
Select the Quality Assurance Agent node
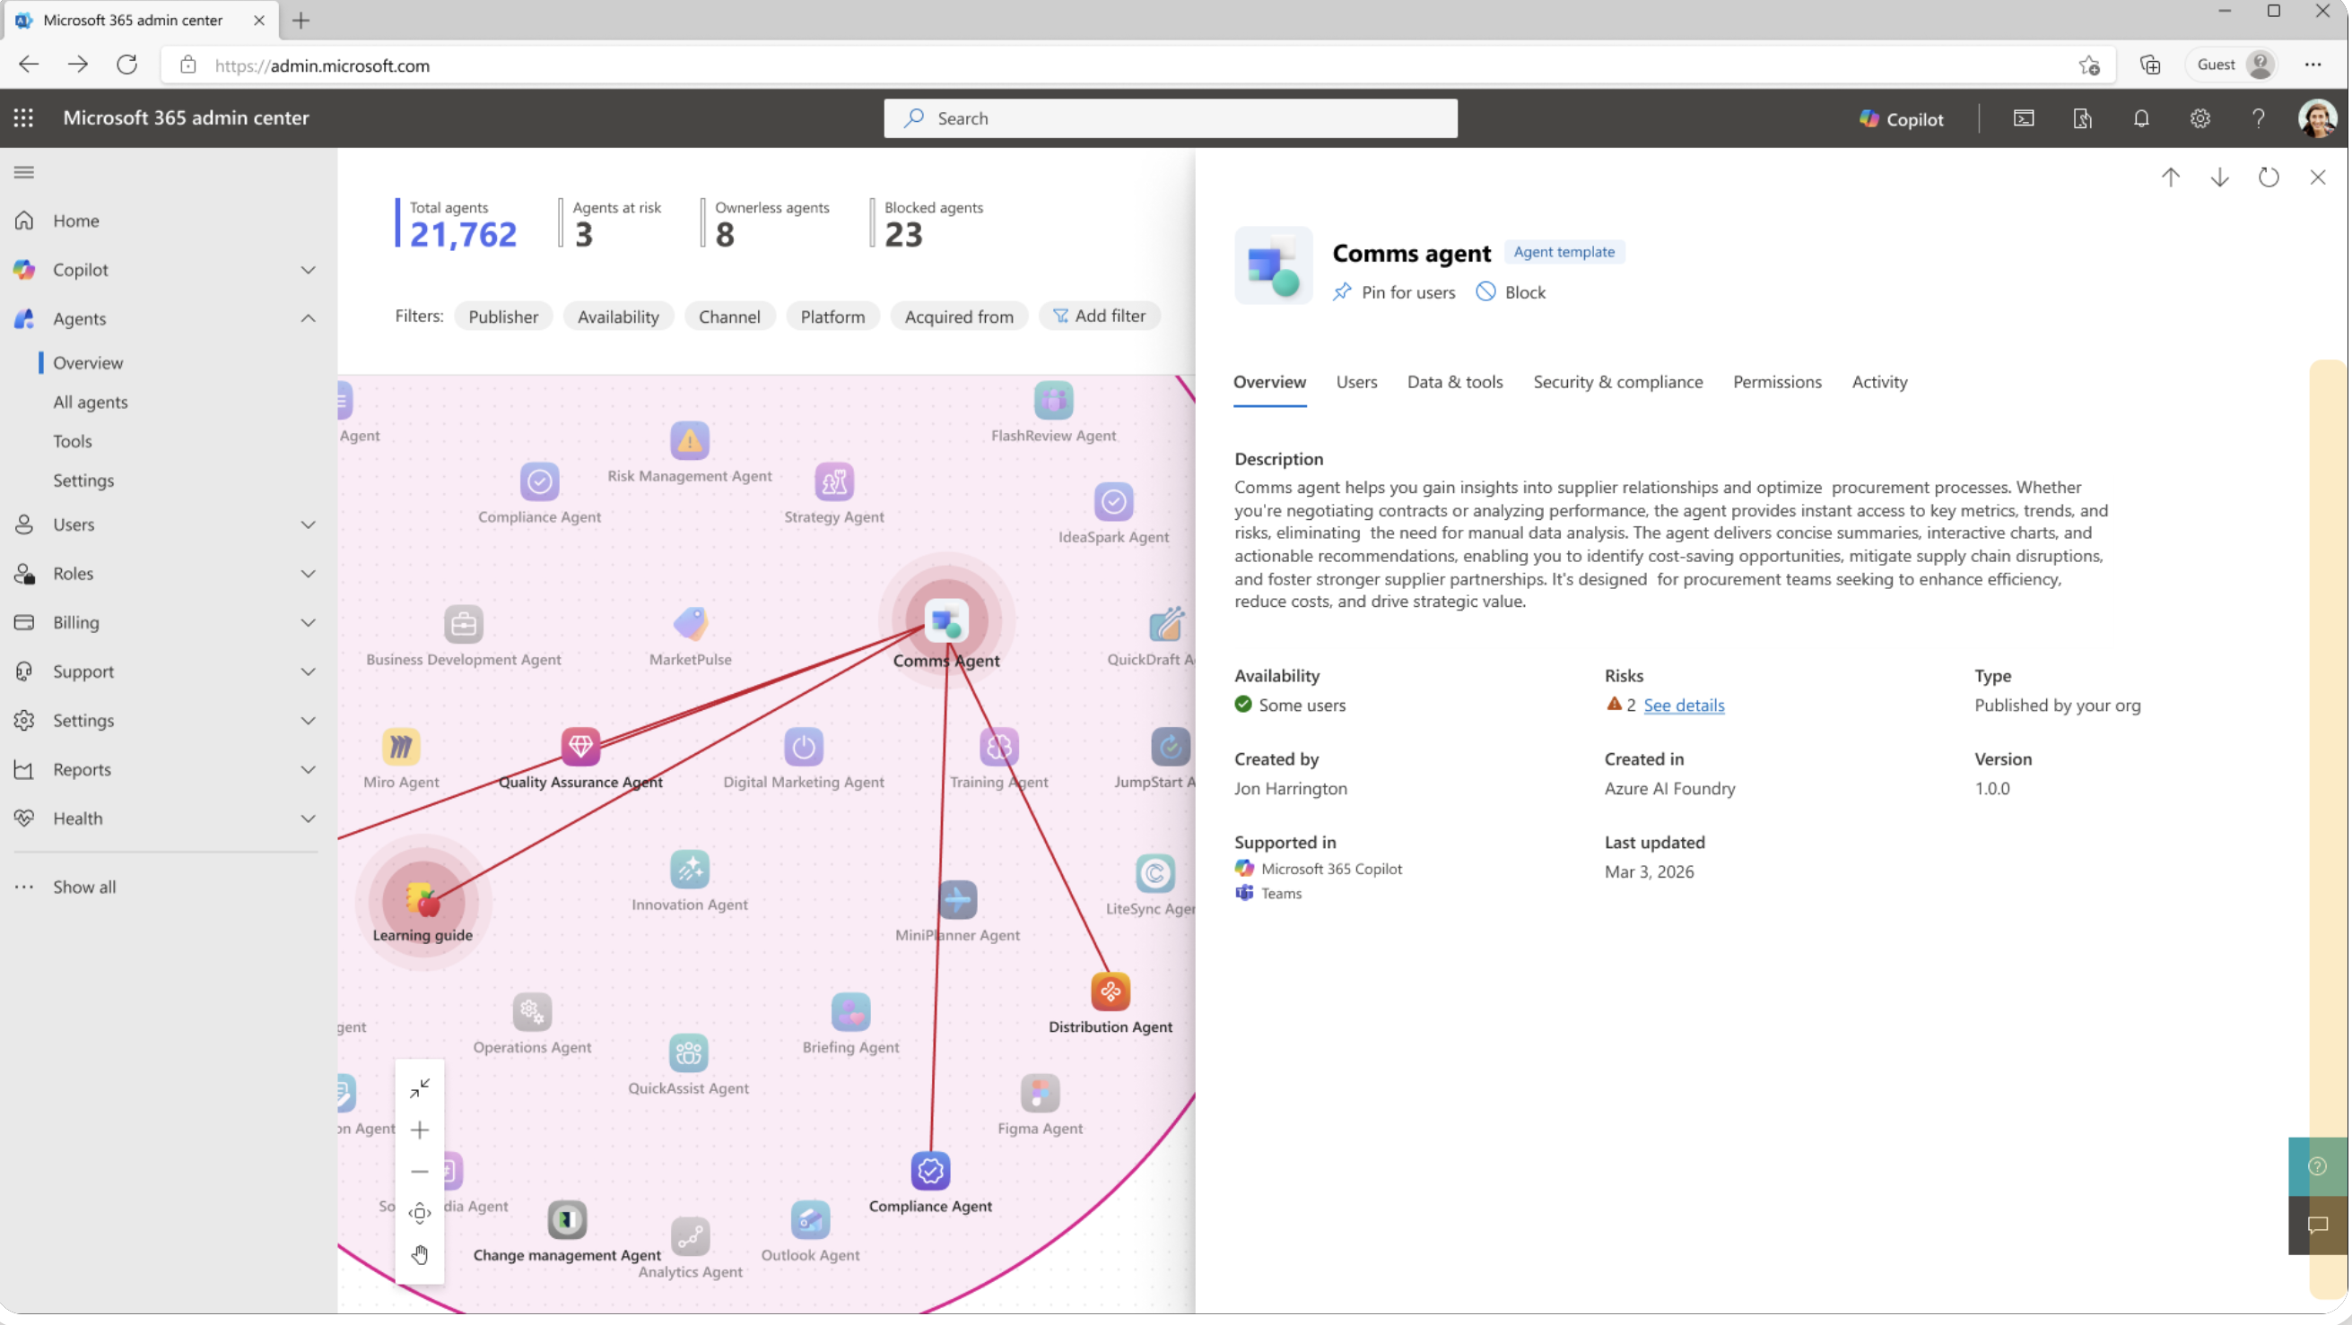pos(580,747)
